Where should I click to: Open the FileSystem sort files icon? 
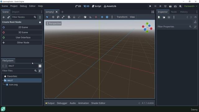40,71
